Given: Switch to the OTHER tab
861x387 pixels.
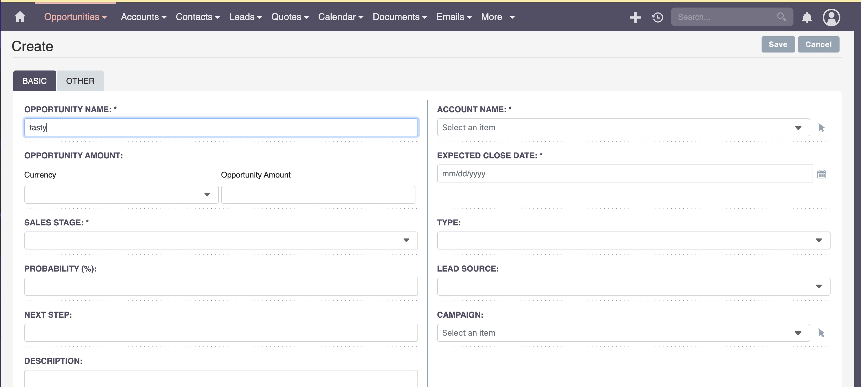Looking at the screenshot, I should point(80,81).
